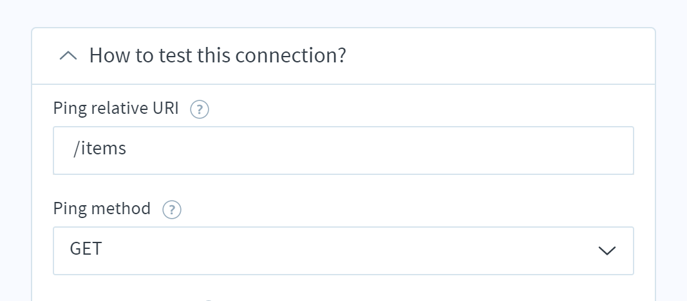Click the "/items" text in the URI field
The height and width of the screenshot is (301, 687).
[100, 149]
